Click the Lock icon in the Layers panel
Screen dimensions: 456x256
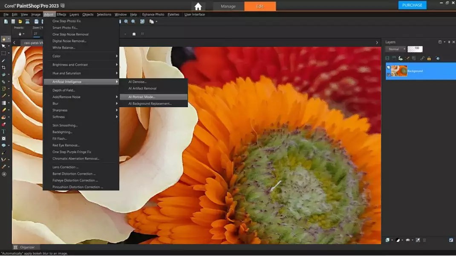point(429,58)
